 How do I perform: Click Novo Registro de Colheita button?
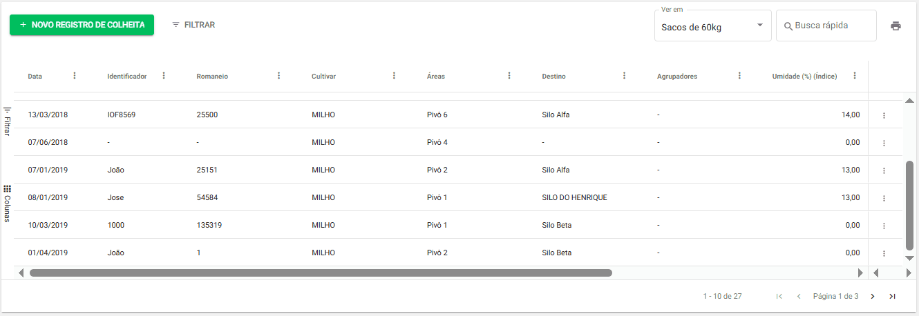[82, 25]
